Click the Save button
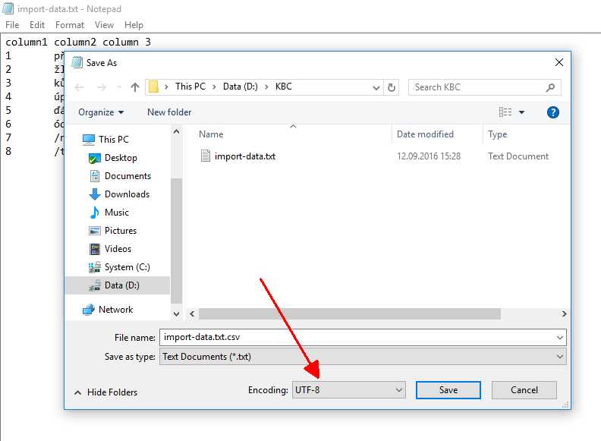Viewport: 601px width, 441px height. point(448,390)
